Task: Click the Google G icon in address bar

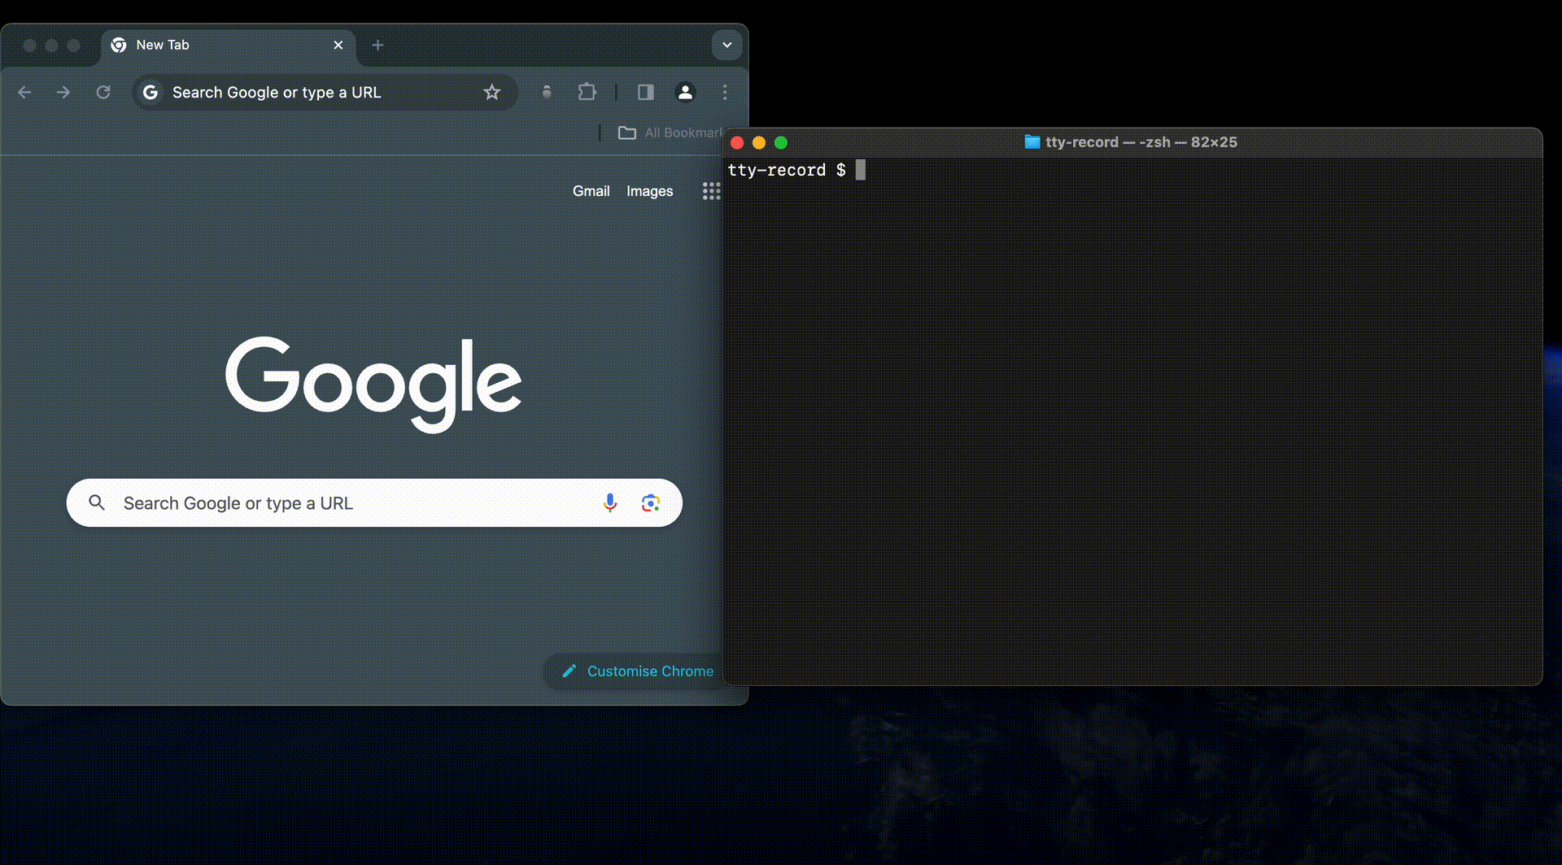Action: point(151,93)
